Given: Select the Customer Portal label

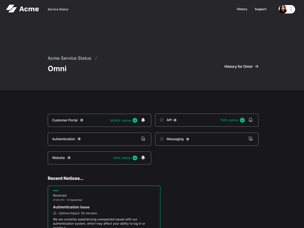Looking at the screenshot, I should coord(65,120).
